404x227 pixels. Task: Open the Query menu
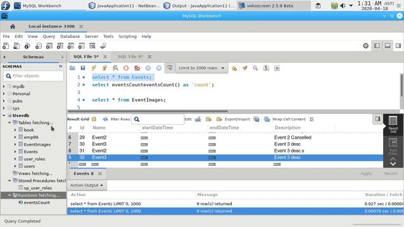tap(49, 37)
